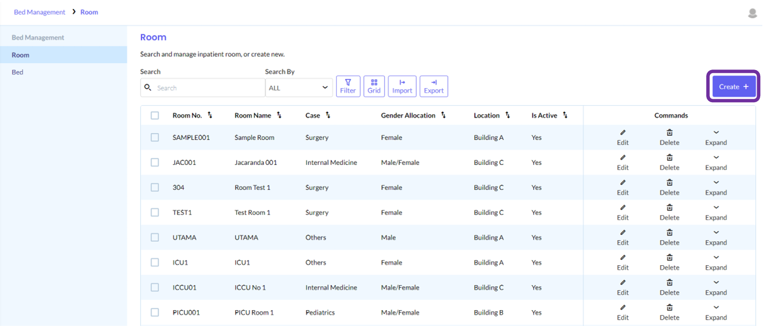The width and height of the screenshot is (767, 329).
Task: Click the Room breadcrumb
Action: [89, 12]
